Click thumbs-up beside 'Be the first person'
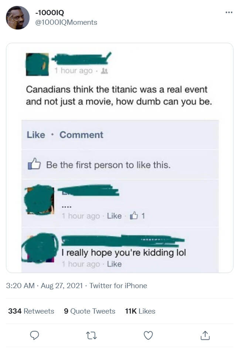The height and width of the screenshot is (349, 239). (34, 164)
